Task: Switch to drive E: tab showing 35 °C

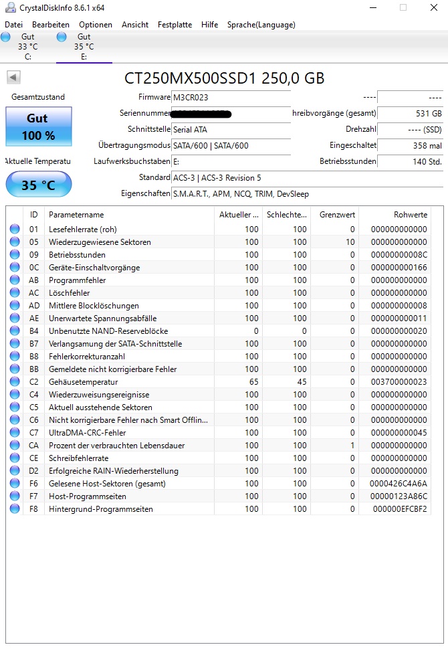Action: tap(84, 47)
